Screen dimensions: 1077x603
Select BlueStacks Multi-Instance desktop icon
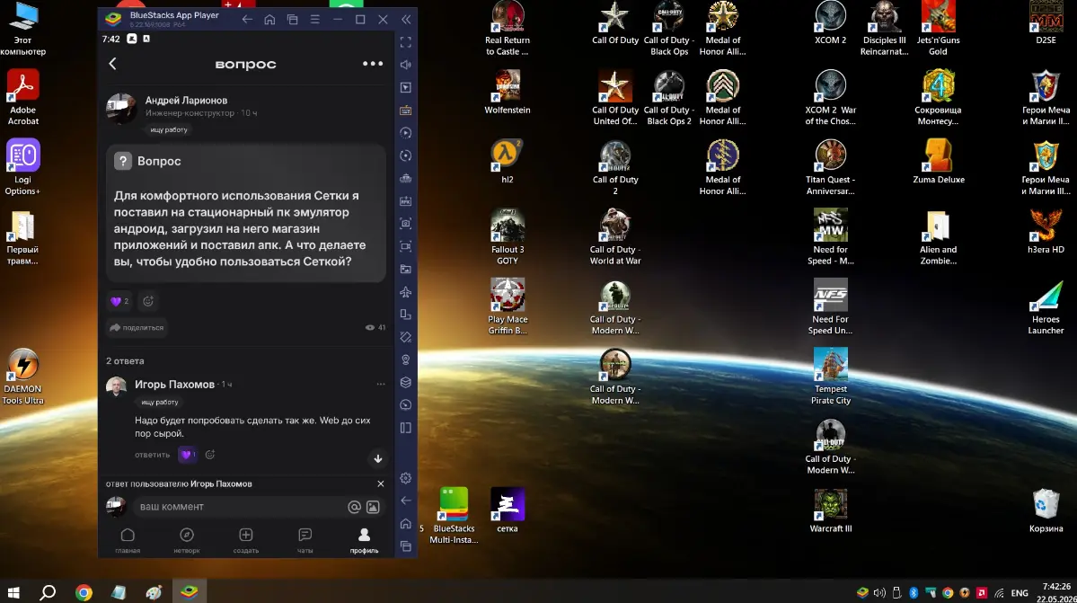pos(454,516)
